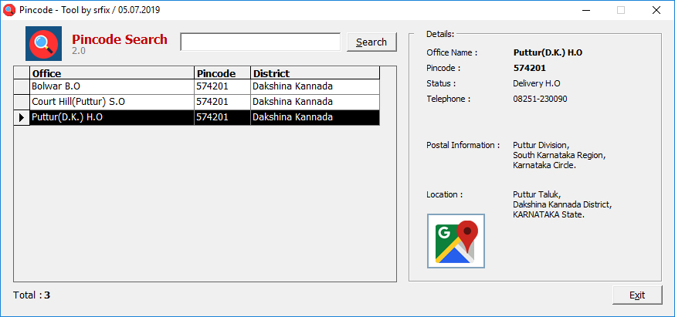Sort by the Pincode column header
675x317 pixels.
(222, 73)
